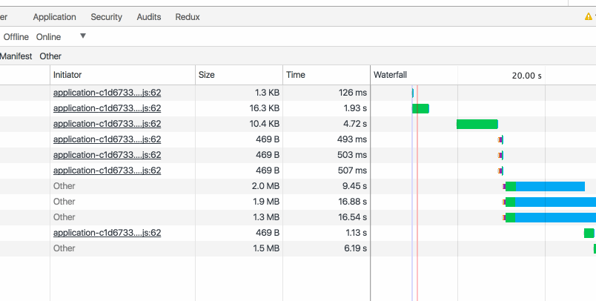Screen dimensions: 596x301
Task: Click the Waterfall column header
Action: (390, 75)
